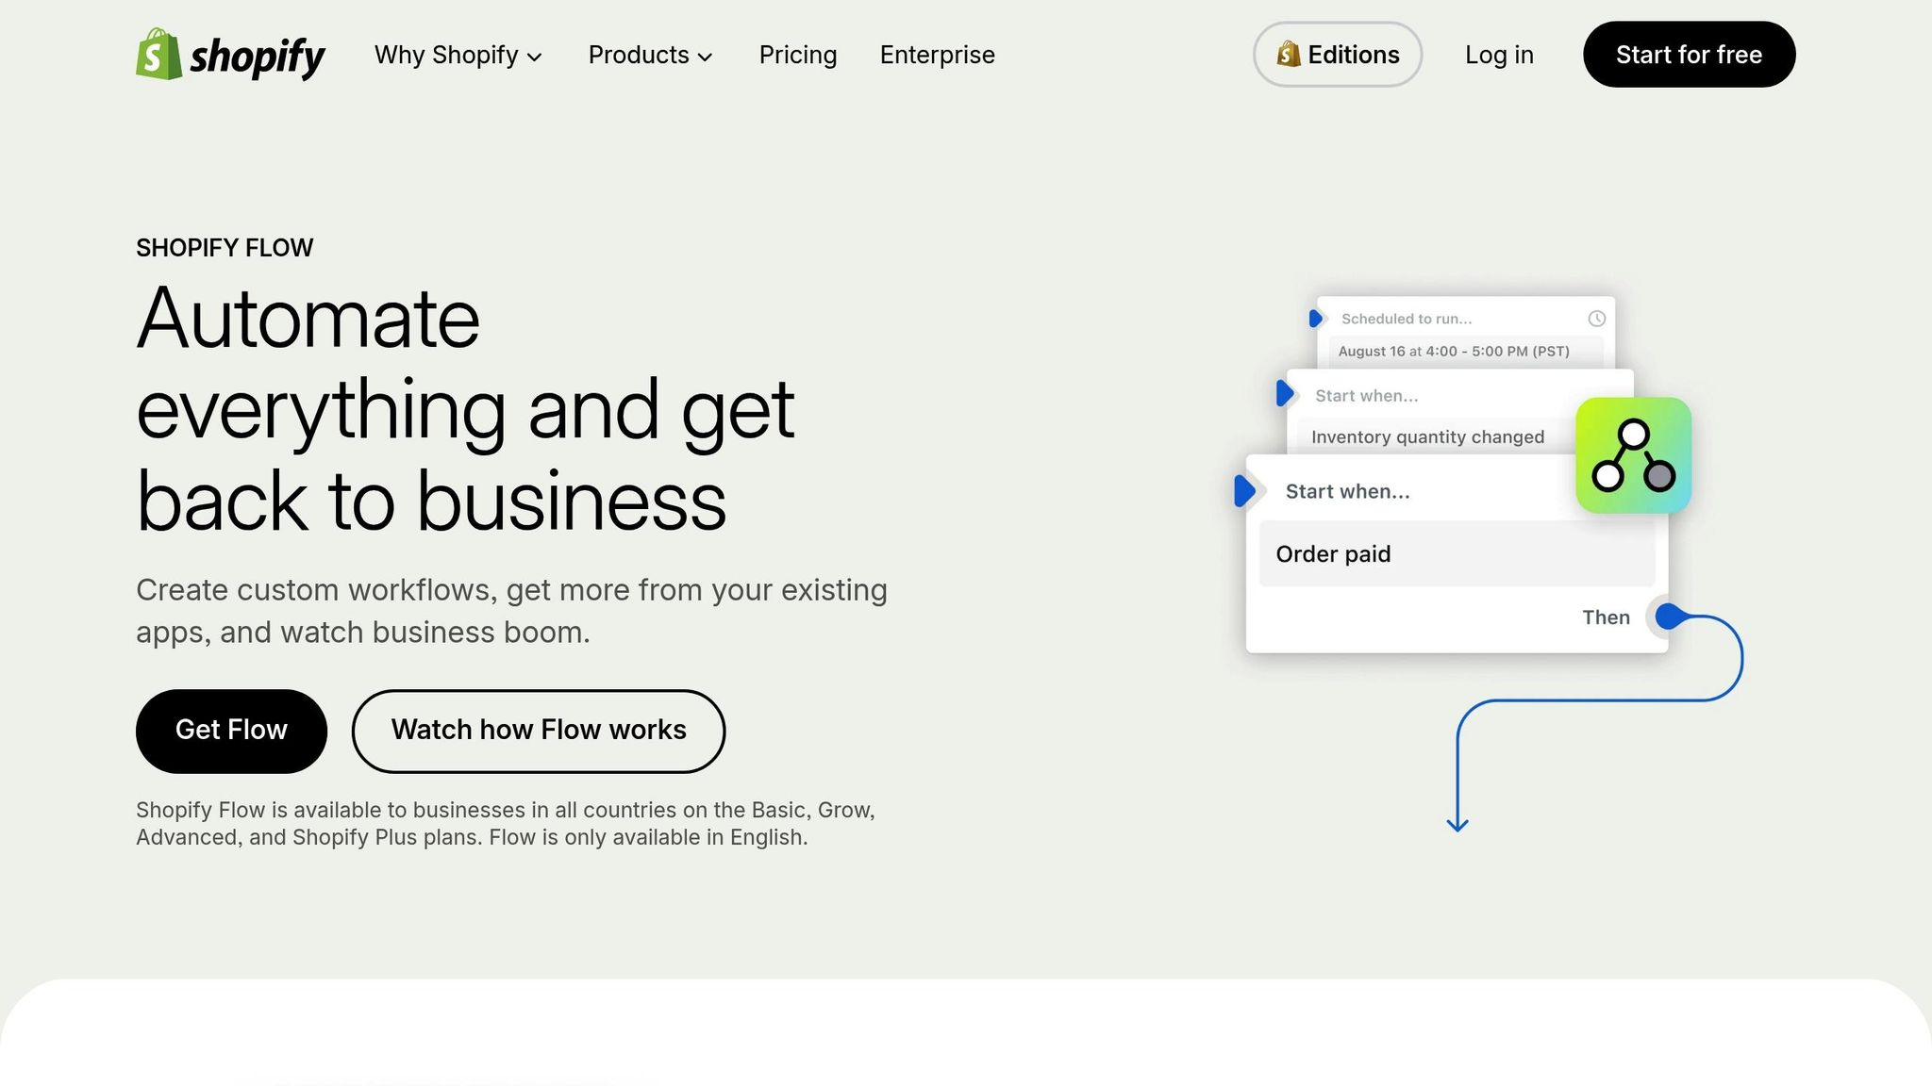The height and width of the screenshot is (1086, 1932).
Task: Expand the Products menu
Action: 650,55
